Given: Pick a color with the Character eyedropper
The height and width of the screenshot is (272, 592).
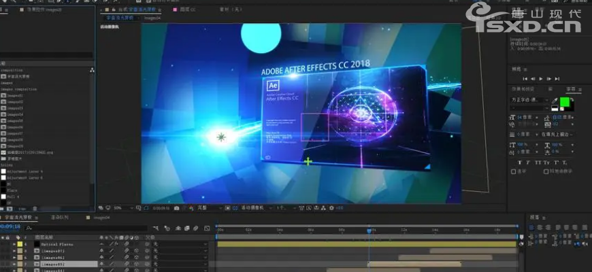Looking at the screenshot, I should (x=555, y=101).
